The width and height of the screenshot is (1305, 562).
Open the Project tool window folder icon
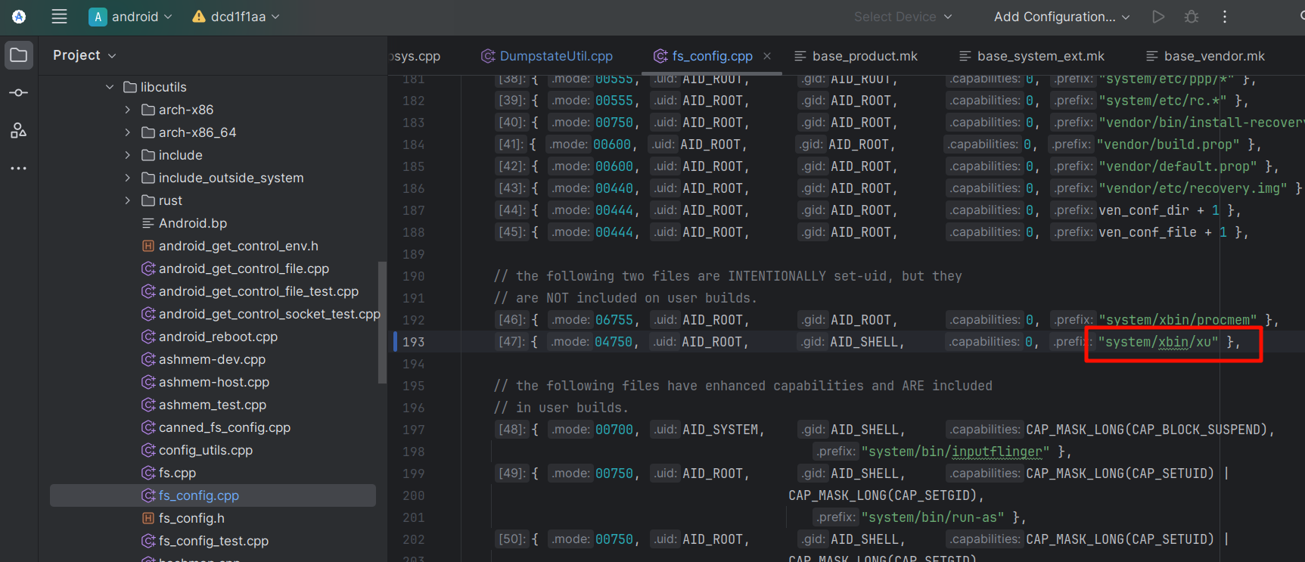click(x=19, y=55)
